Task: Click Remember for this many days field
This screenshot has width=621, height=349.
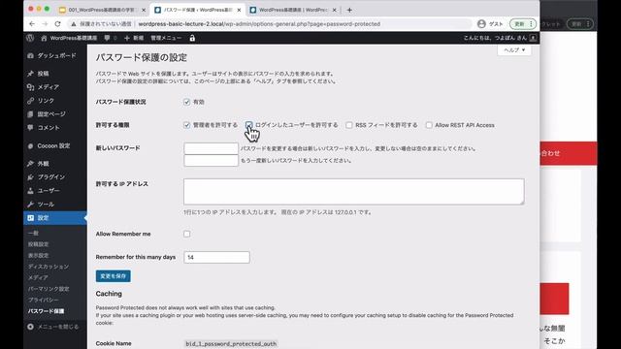Action: tap(216, 257)
